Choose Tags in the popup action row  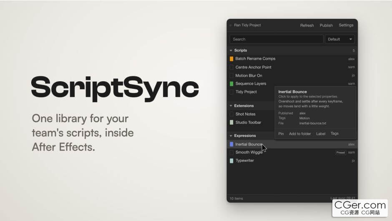[x=334, y=133]
